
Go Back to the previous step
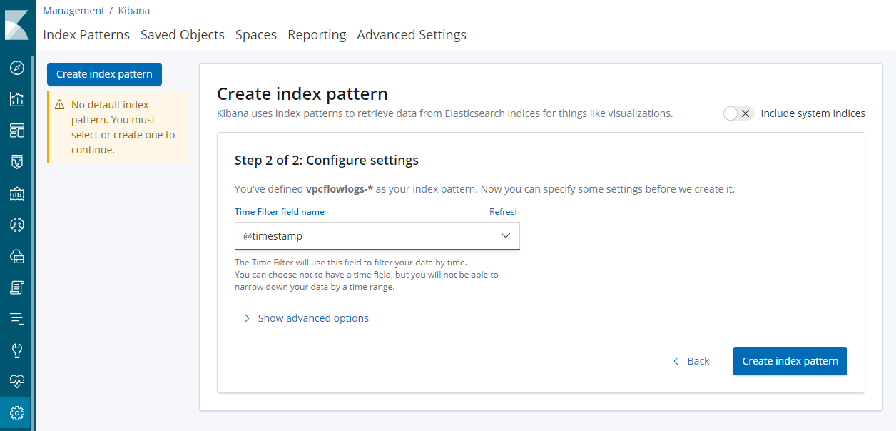[x=691, y=361]
